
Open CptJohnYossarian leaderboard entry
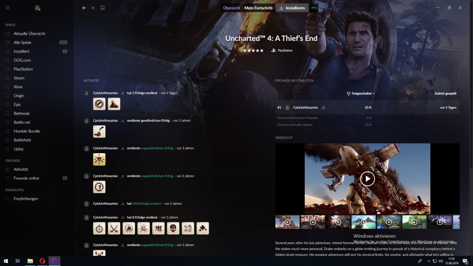(367, 108)
